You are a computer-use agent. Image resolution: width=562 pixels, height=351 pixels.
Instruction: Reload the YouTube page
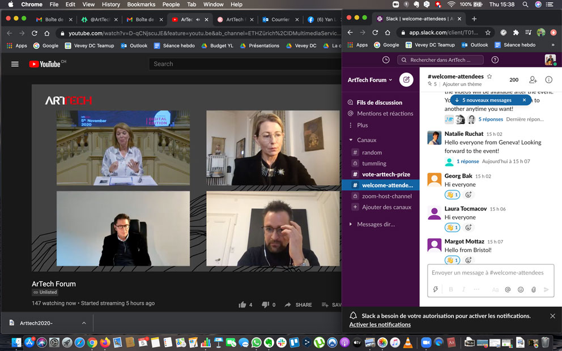tap(35, 33)
